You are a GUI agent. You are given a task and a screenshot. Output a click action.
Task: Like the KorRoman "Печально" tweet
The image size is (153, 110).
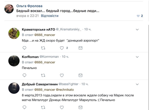62,75
